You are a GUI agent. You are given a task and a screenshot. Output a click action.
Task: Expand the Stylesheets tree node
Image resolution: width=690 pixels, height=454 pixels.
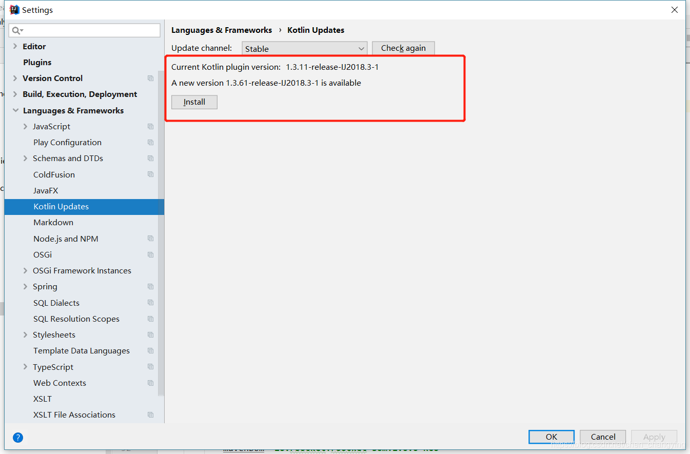26,335
